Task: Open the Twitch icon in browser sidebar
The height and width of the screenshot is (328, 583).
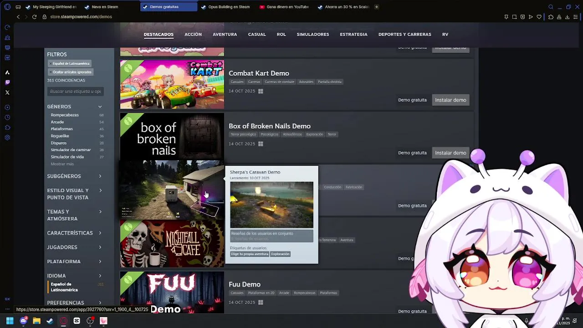Action: (x=7, y=82)
